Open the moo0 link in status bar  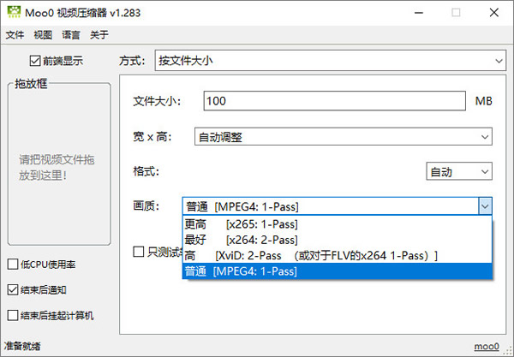[x=487, y=346]
